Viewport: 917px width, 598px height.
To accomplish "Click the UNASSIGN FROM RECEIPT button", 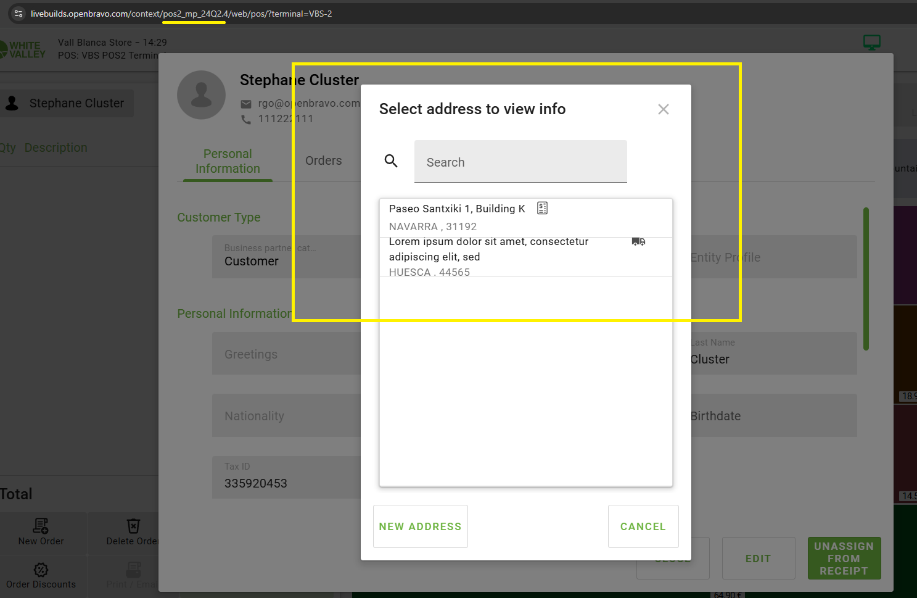I will click(844, 558).
